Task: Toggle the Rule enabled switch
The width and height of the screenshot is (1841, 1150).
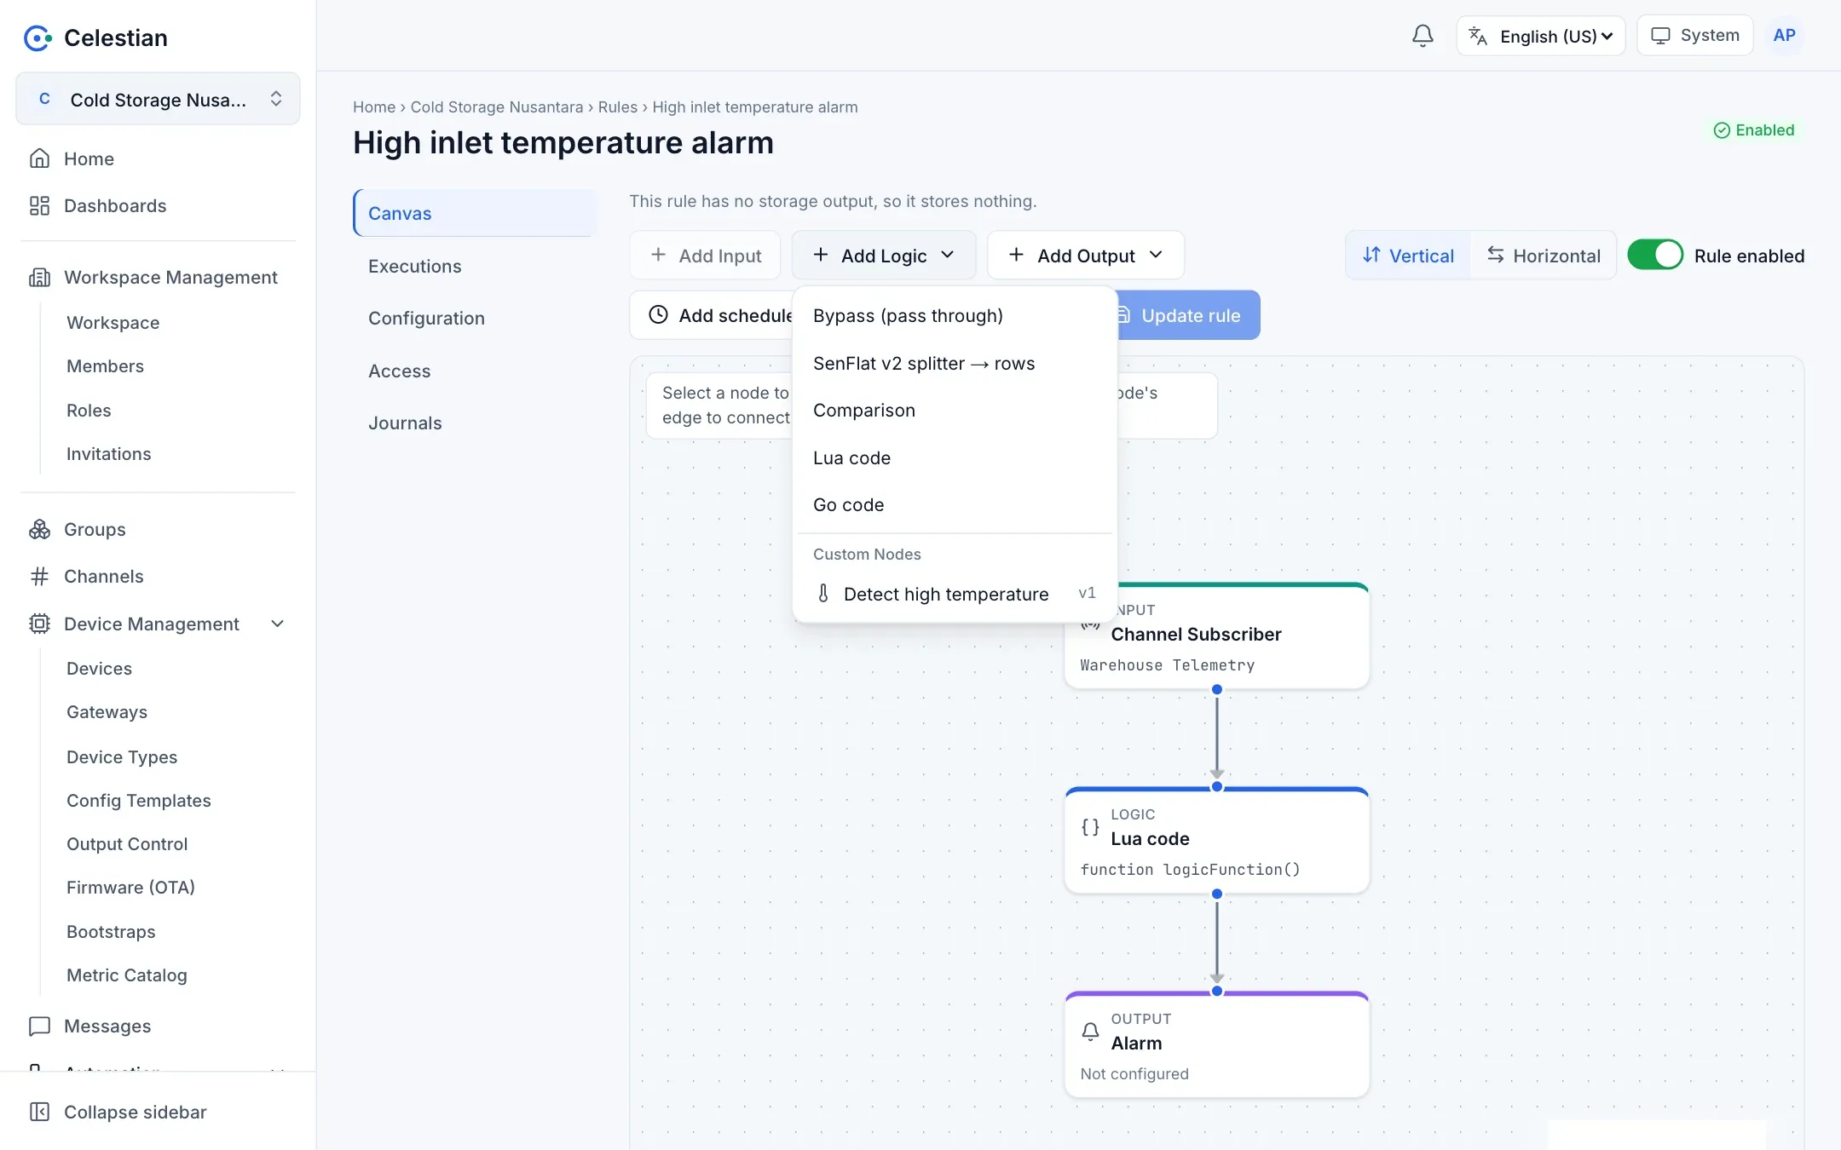Action: 1655,255
